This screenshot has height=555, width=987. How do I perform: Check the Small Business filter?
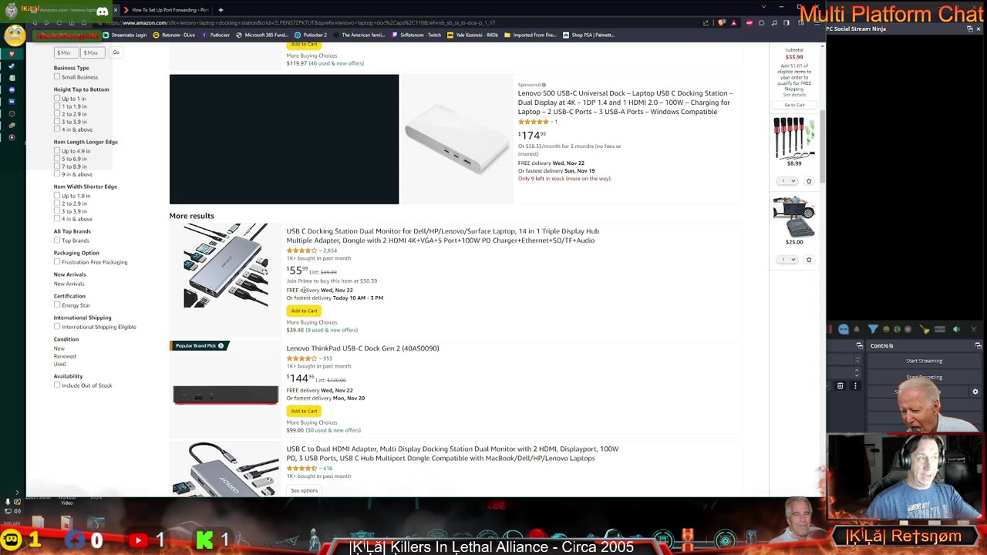coord(57,77)
